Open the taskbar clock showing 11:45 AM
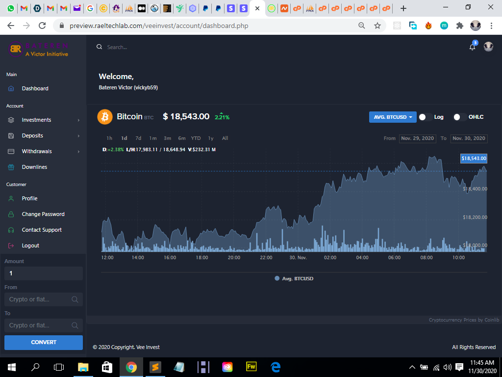 (482, 367)
